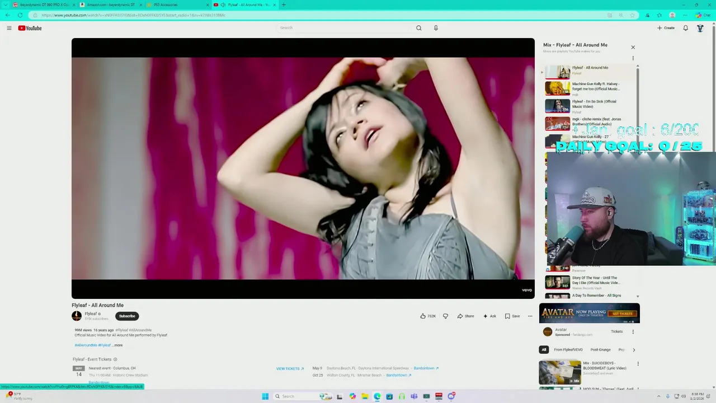This screenshot has height=403, width=716.
Task: Click the Windows taskbar search box
Action: coord(302,396)
